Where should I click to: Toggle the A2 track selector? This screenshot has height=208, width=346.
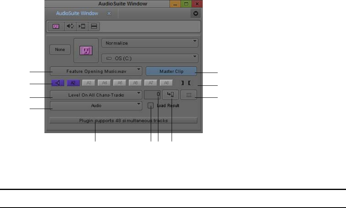(x=73, y=83)
